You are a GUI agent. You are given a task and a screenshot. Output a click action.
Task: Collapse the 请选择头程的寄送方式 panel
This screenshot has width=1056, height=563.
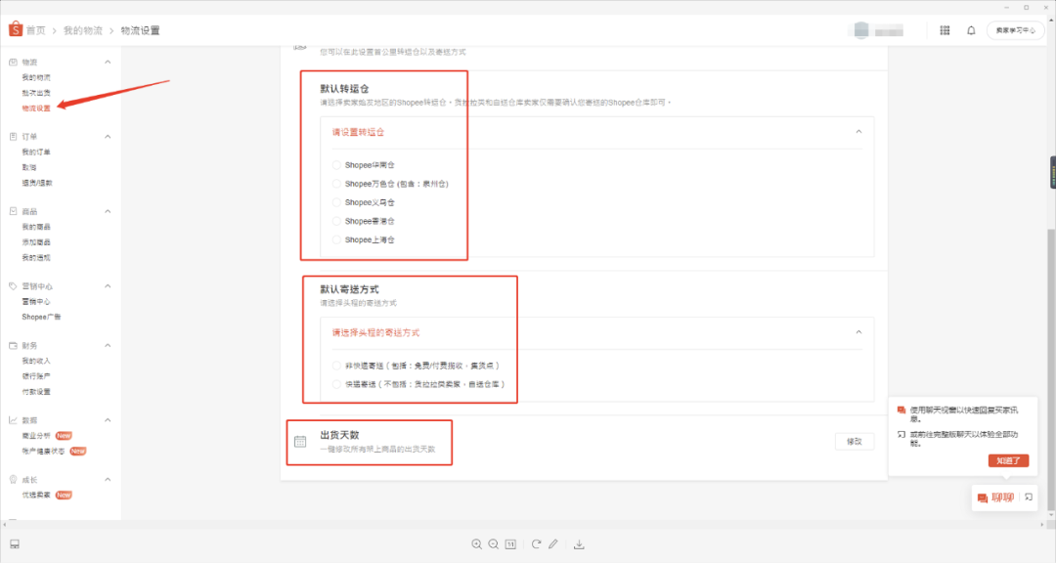click(x=858, y=331)
